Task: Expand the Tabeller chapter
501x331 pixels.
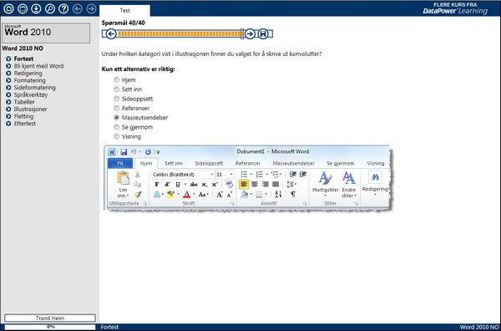Action: (x=8, y=102)
